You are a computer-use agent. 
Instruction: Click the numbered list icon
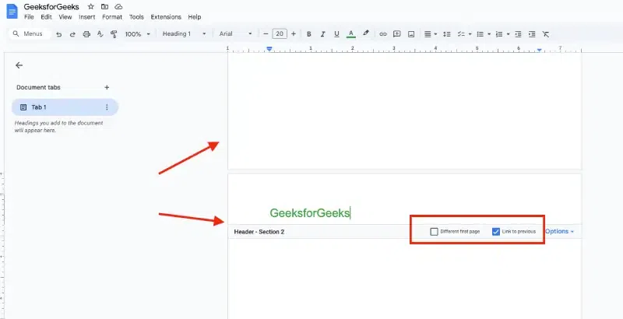point(500,34)
